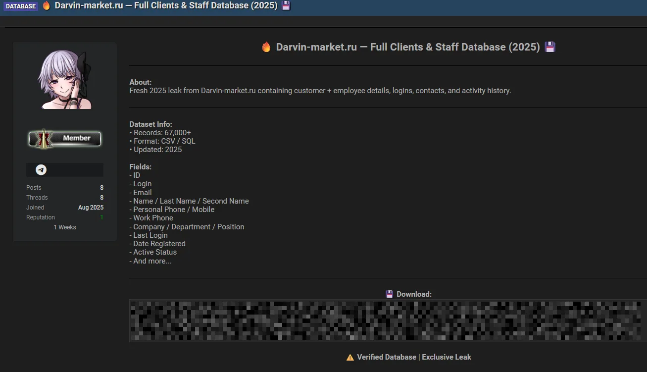Image resolution: width=647 pixels, height=372 pixels.
Task: Click the floppy disk icon after the post heading
Action: [550, 47]
